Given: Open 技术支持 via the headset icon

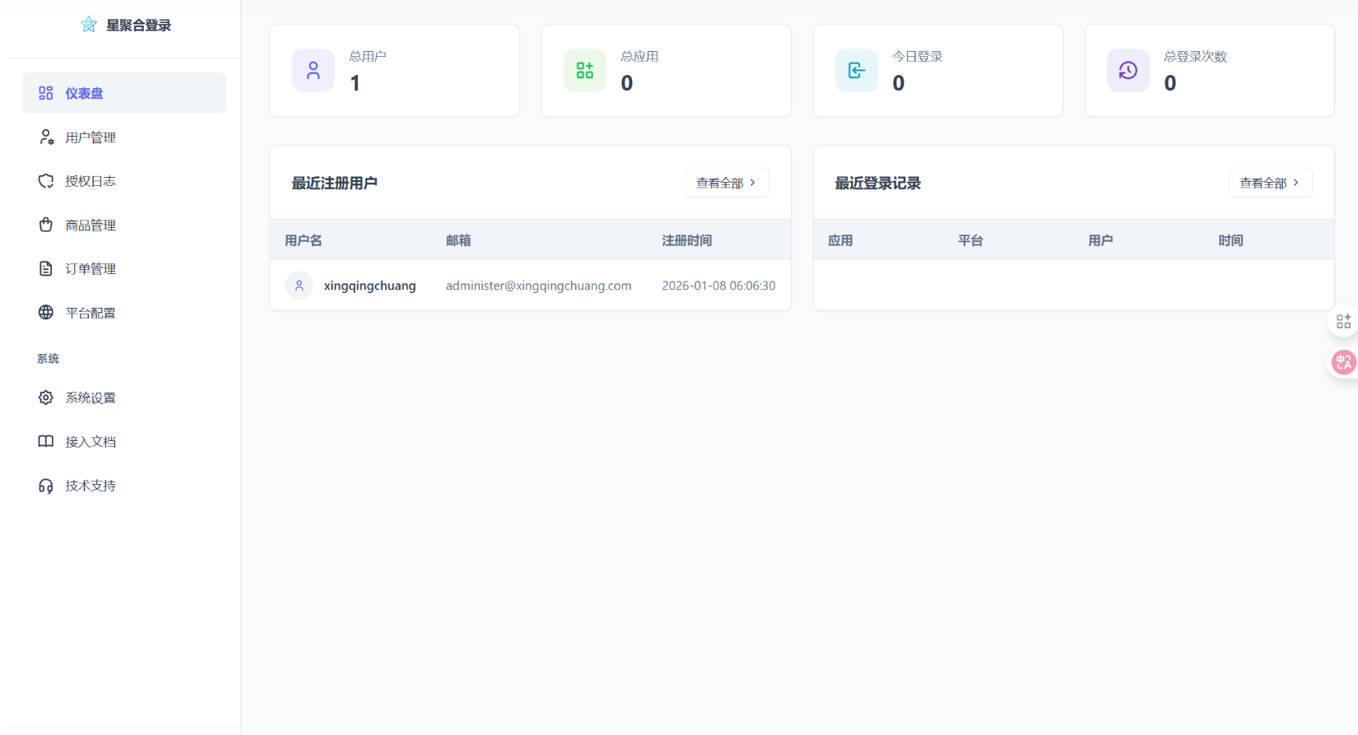Looking at the screenshot, I should coord(46,486).
